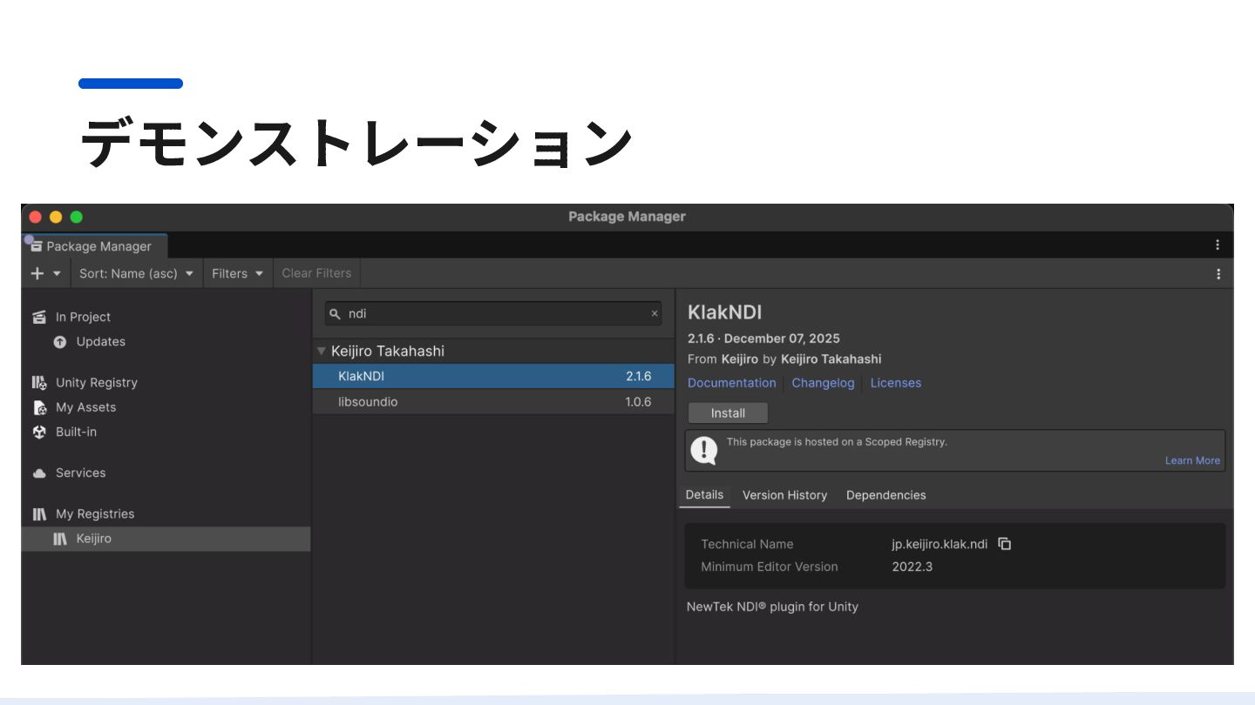Select My Registries in the sidebar

(95, 514)
